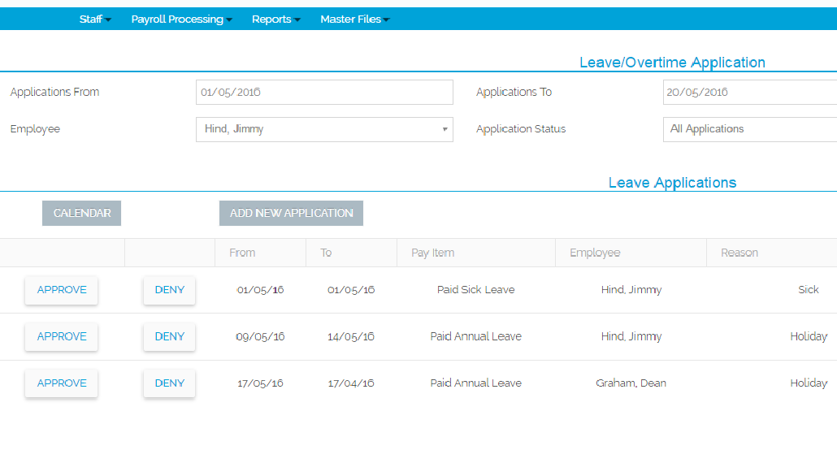Click the Applications From date field
Screen dimensions: 837x450
[324, 93]
